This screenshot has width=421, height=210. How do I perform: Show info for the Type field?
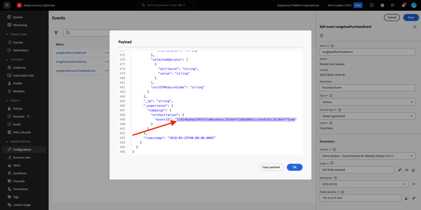tap(331, 95)
